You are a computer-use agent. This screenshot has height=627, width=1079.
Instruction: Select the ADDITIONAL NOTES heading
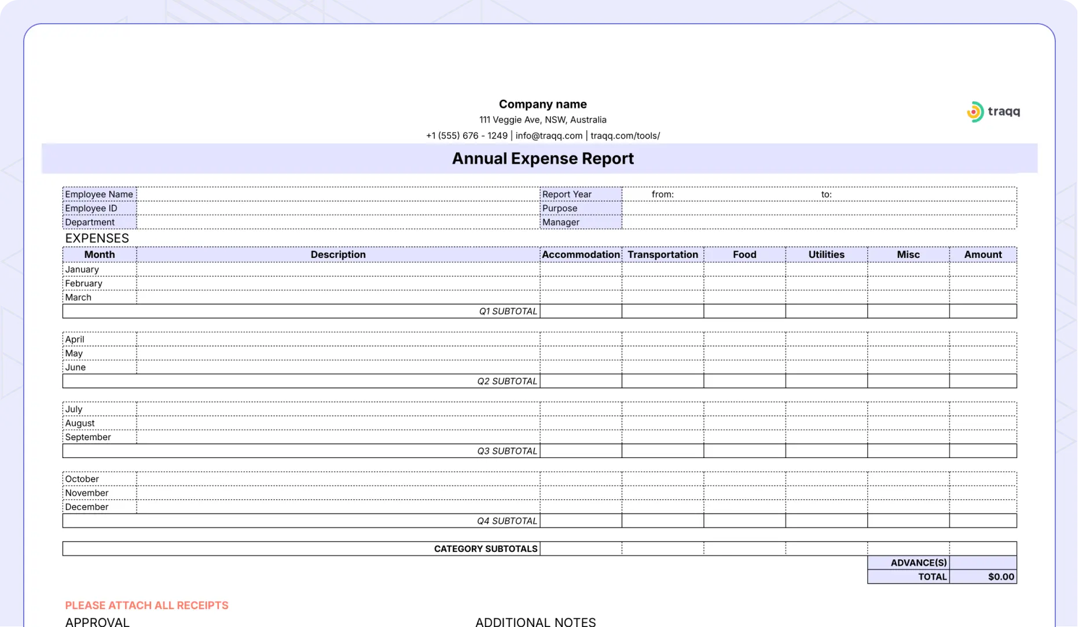tap(535, 622)
